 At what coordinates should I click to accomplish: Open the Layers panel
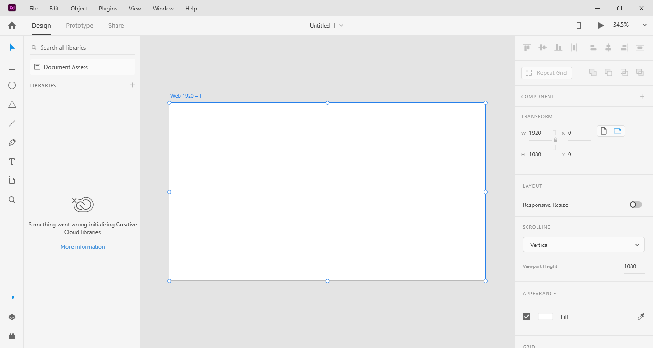(x=12, y=317)
